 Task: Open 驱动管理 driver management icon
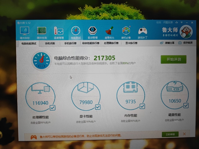pos(92,31)
